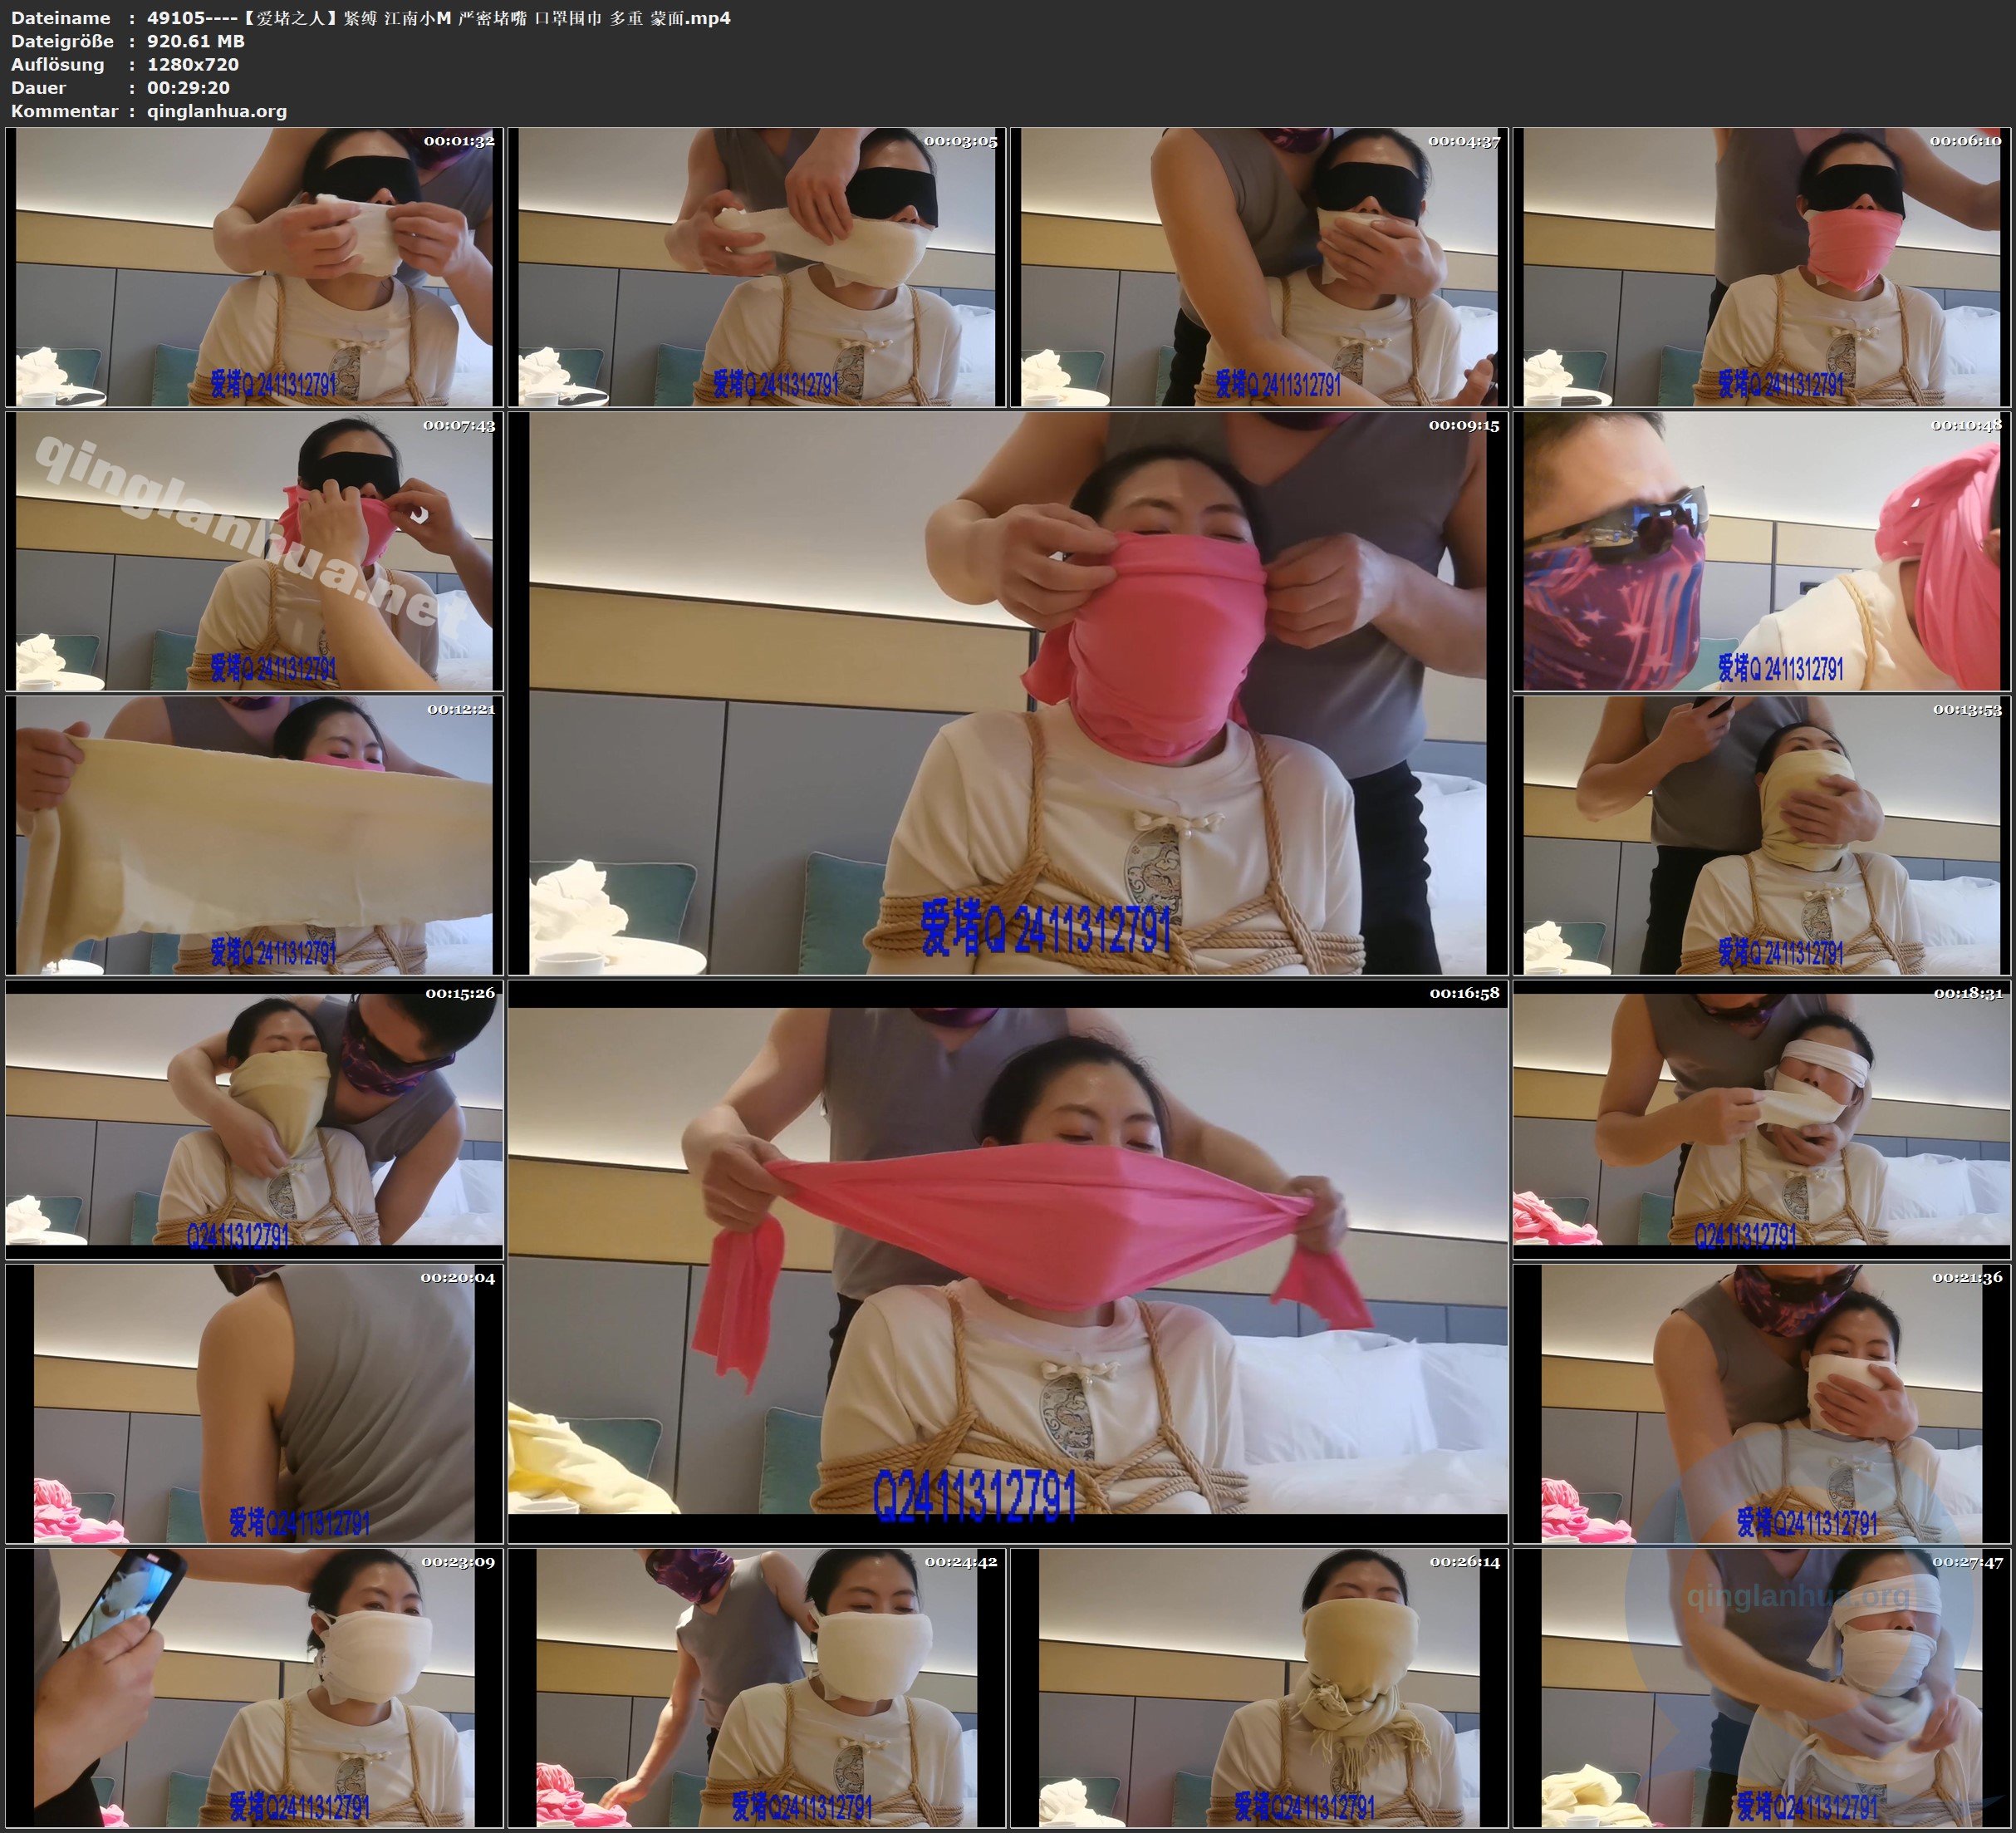Viewport: 2016px width, 1833px height.
Task: Open the large frame at 00:09:15
Action: (x=1008, y=692)
